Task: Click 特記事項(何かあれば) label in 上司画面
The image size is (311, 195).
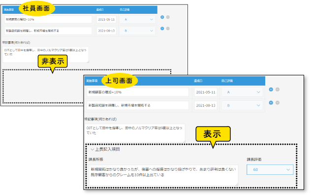Action: coord(100,119)
